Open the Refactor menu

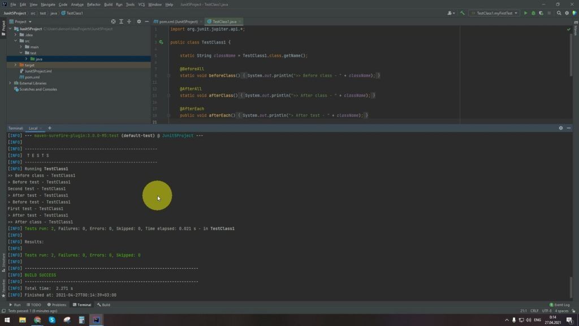93,5
